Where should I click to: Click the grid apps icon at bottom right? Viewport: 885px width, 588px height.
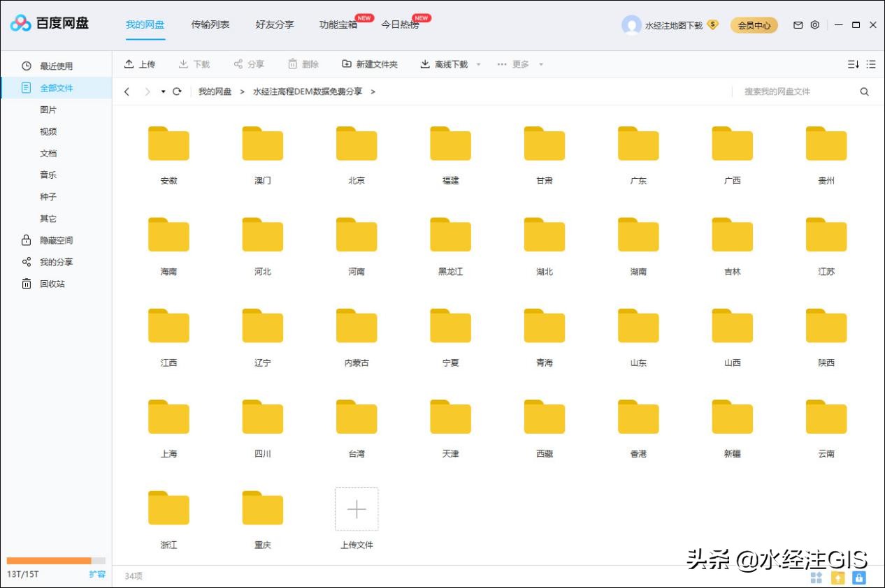pos(816,578)
